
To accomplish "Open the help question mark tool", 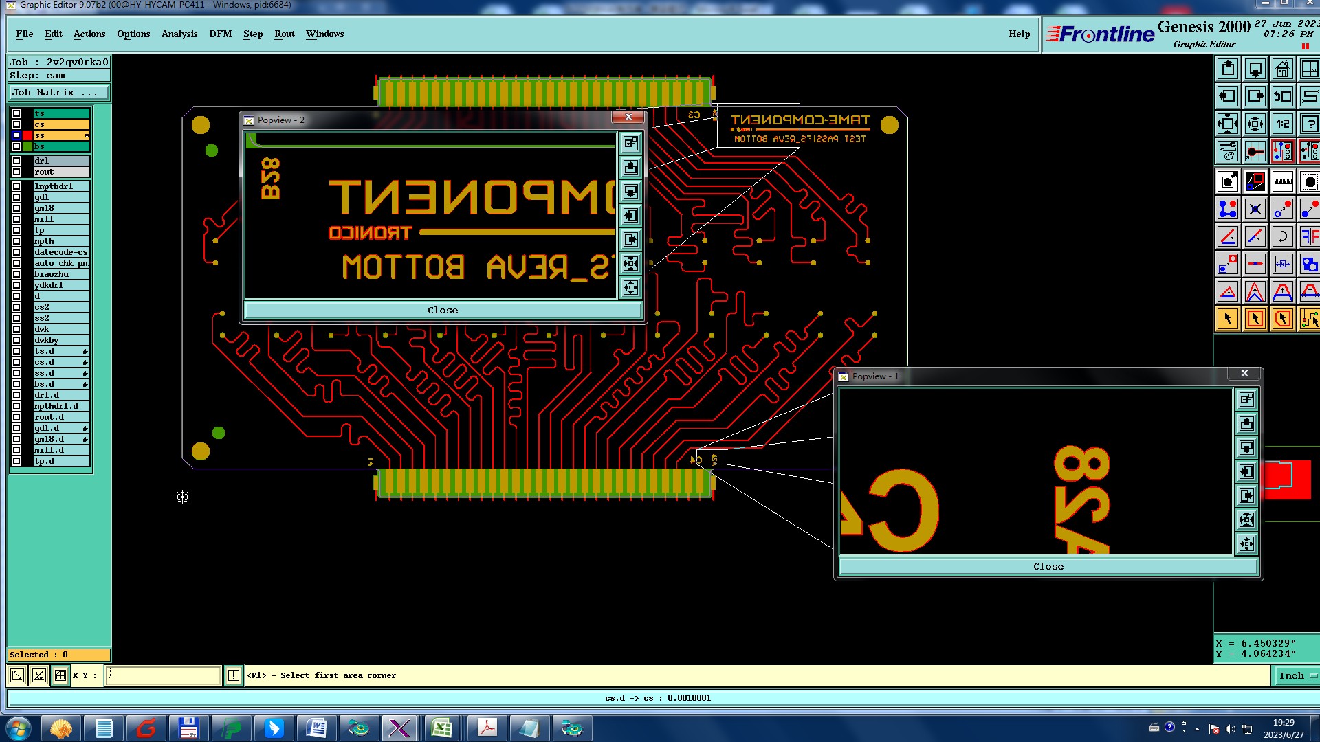I will 1309,124.
